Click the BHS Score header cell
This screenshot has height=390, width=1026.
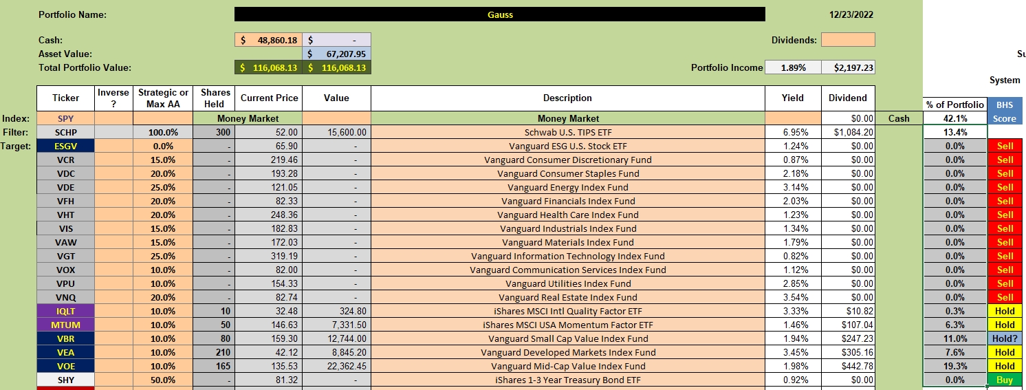[1005, 111]
